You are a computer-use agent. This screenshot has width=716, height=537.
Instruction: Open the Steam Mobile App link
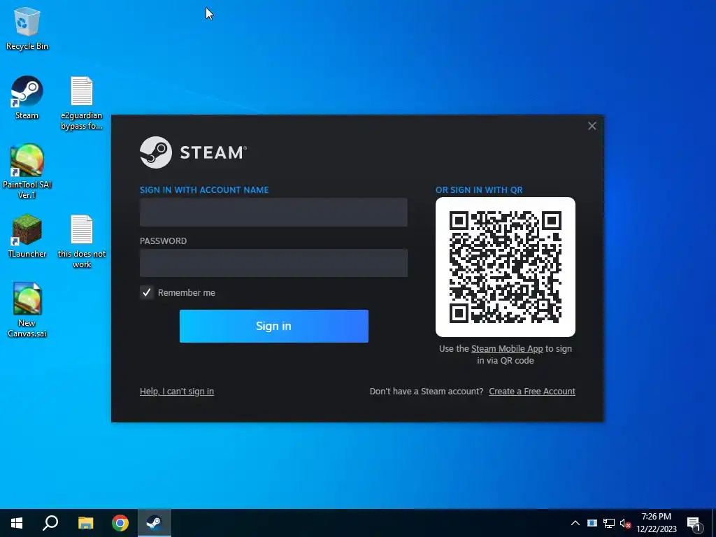tap(507, 349)
